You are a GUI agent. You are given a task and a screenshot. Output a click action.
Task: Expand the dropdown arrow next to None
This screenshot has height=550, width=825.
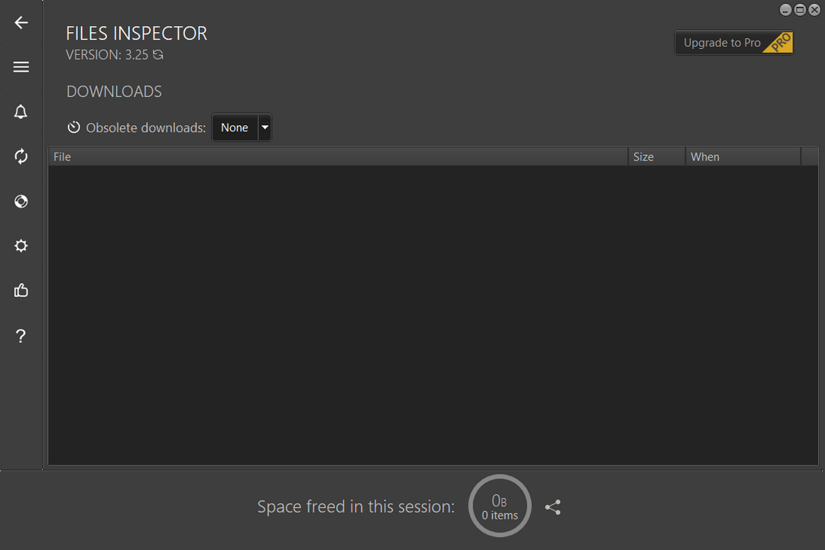(265, 128)
